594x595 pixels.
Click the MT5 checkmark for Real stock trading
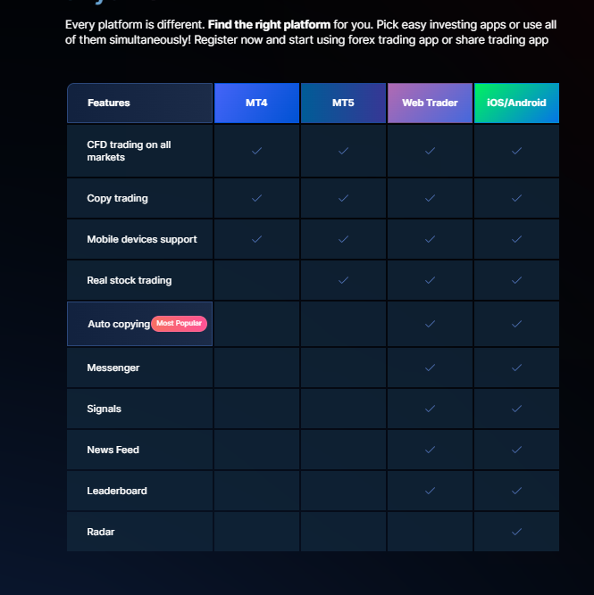(x=343, y=280)
